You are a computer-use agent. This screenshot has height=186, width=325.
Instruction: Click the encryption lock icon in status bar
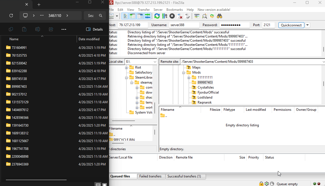[x=261, y=184]
